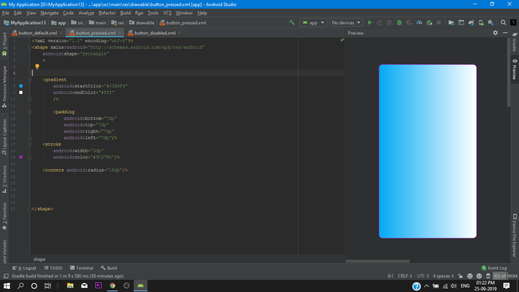Switch to the button_default.xml tab
Image resolution: width=519 pixels, height=292 pixels.
coord(37,33)
